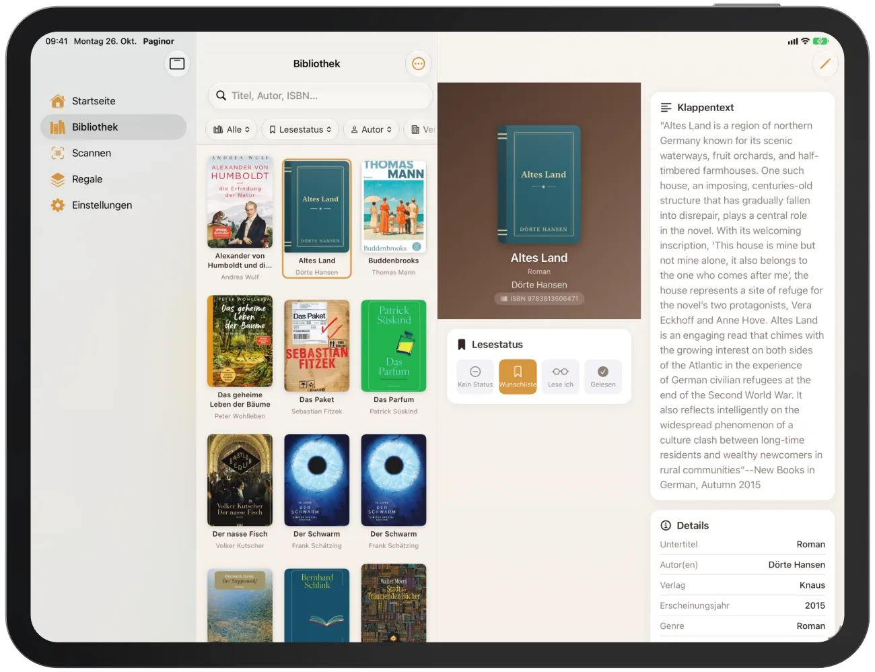875x672 pixels.
Task: Open Scannen barcode scanner icon
Action: tap(58, 153)
